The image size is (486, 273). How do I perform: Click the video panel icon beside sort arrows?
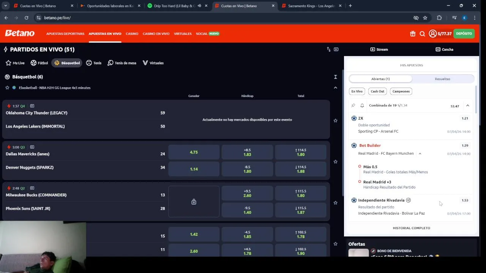pos(336,49)
